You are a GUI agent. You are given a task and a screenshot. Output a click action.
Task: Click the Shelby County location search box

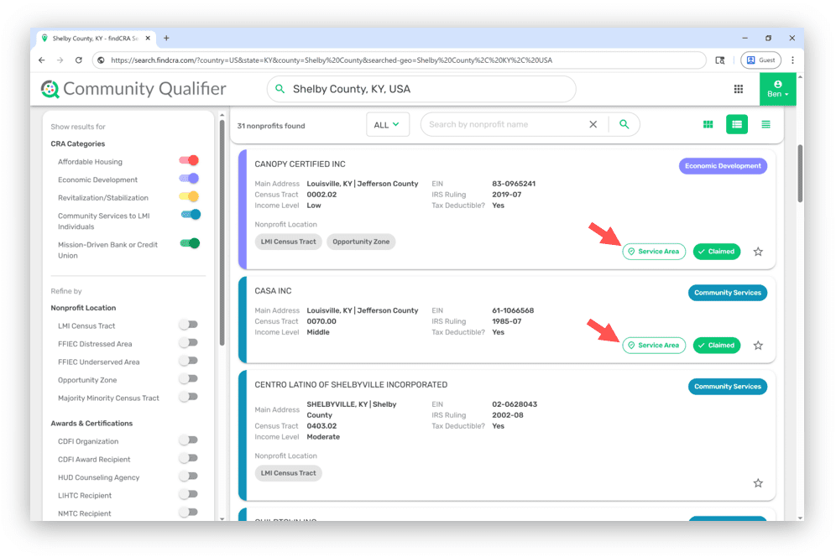click(421, 89)
